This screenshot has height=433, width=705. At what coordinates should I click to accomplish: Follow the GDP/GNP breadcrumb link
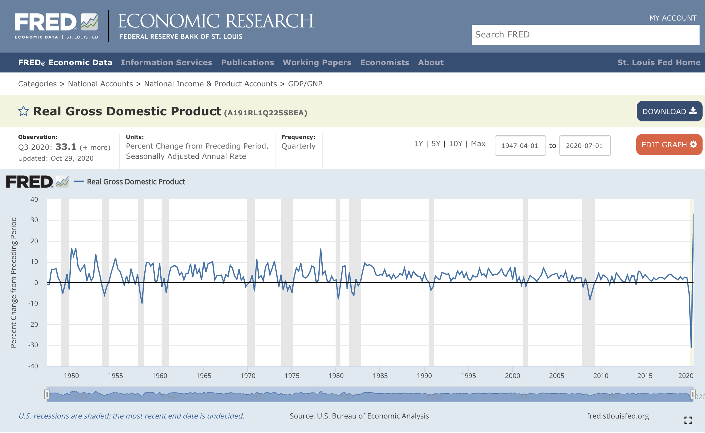point(305,84)
